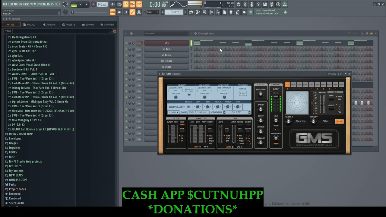Select the wc bass channel button
The width and height of the screenshot is (386, 217).
pos(166,49)
